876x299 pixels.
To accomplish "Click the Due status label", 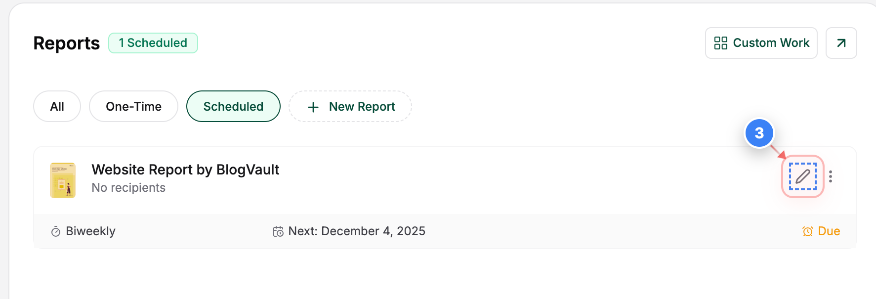I will 829,231.
